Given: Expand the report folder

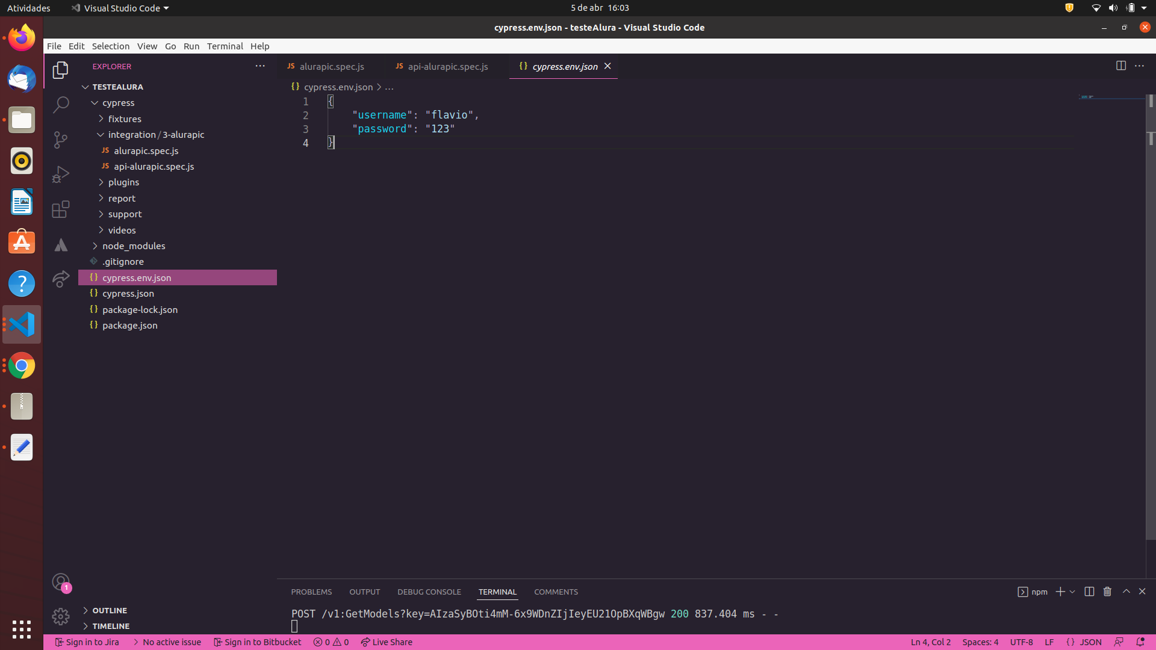Looking at the screenshot, I should (178, 199).
